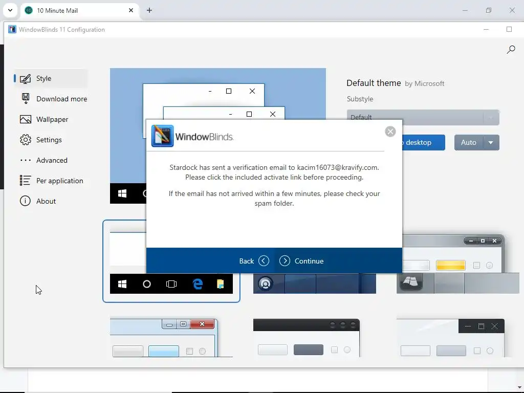This screenshot has height=393, width=524.
Task: Click the Auto button
Action: point(469,142)
